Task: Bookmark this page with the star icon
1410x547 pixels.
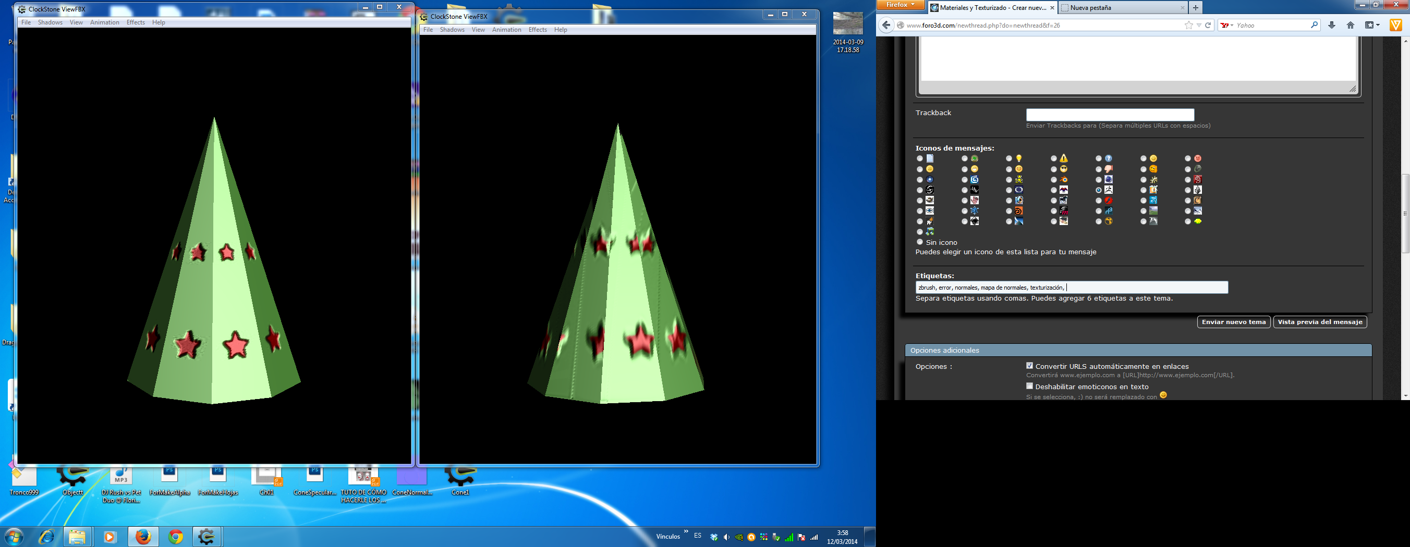Action: point(1188,25)
